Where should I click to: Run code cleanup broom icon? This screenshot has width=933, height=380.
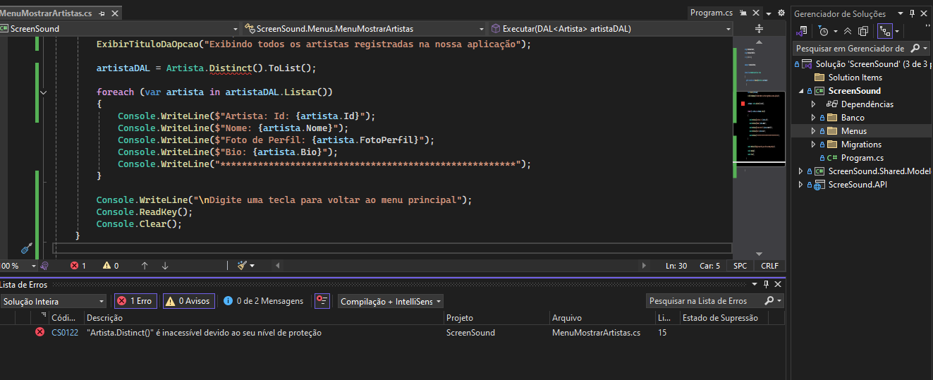(x=242, y=266)
